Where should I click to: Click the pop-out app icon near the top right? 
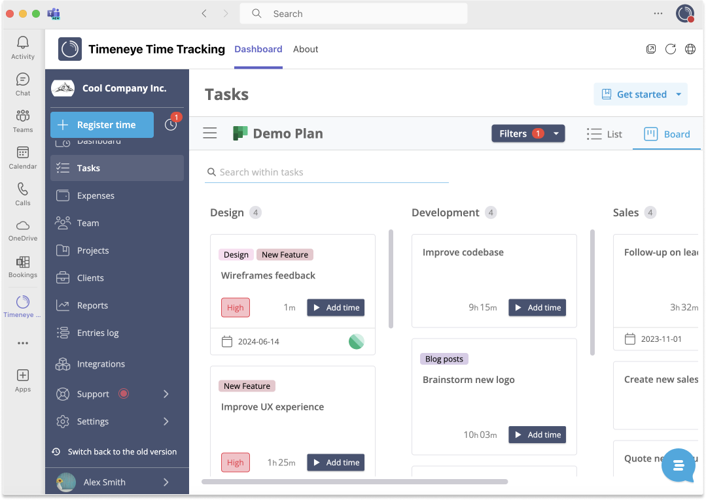[x=650, y=49]
